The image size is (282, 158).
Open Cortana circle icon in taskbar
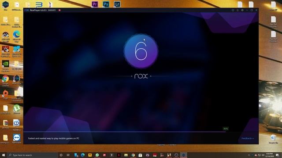(61, 155)
